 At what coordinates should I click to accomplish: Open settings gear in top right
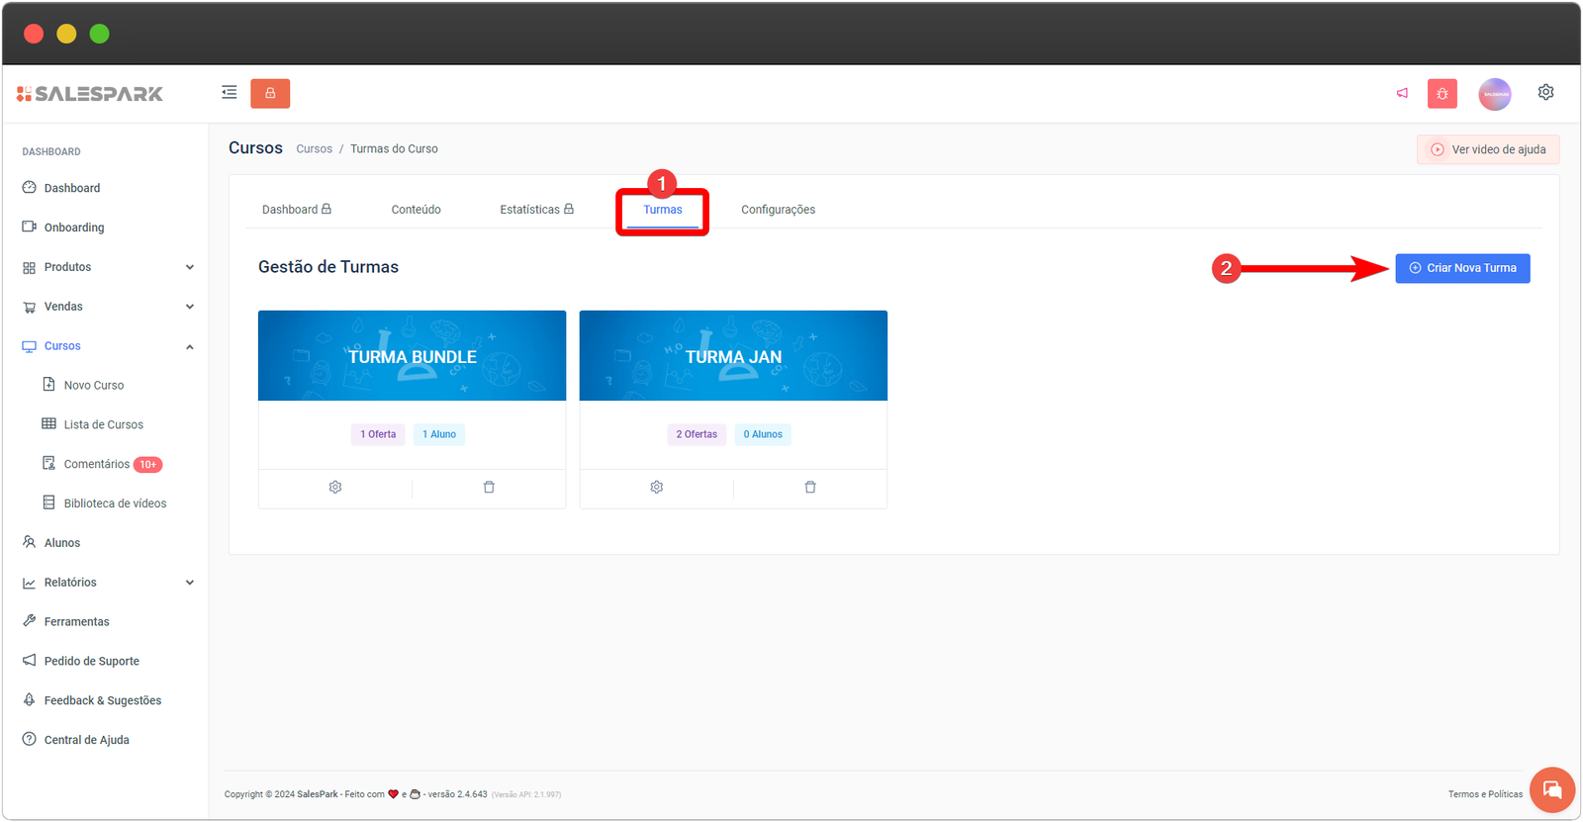[x=1545, y=92]
